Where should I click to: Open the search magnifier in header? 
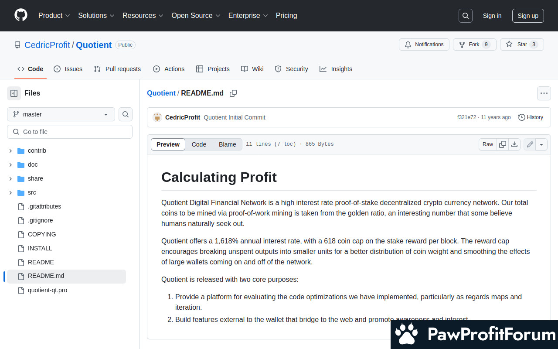pos(466,16)
